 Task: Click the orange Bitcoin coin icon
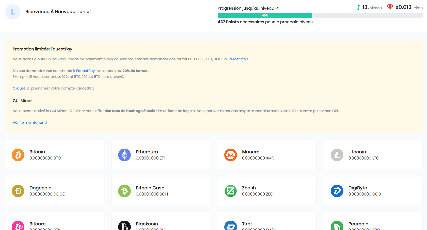pos(18,155)
